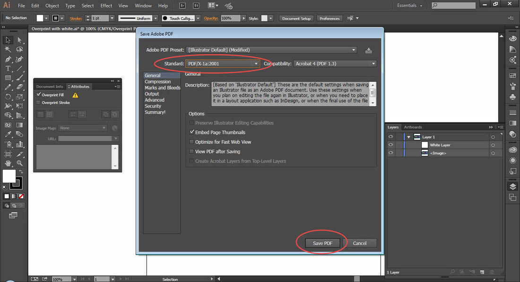Click the save preset icon beside Adobe PDF Preset
The width and height of the screenshot is (520, 282).
tap(368, 51)
